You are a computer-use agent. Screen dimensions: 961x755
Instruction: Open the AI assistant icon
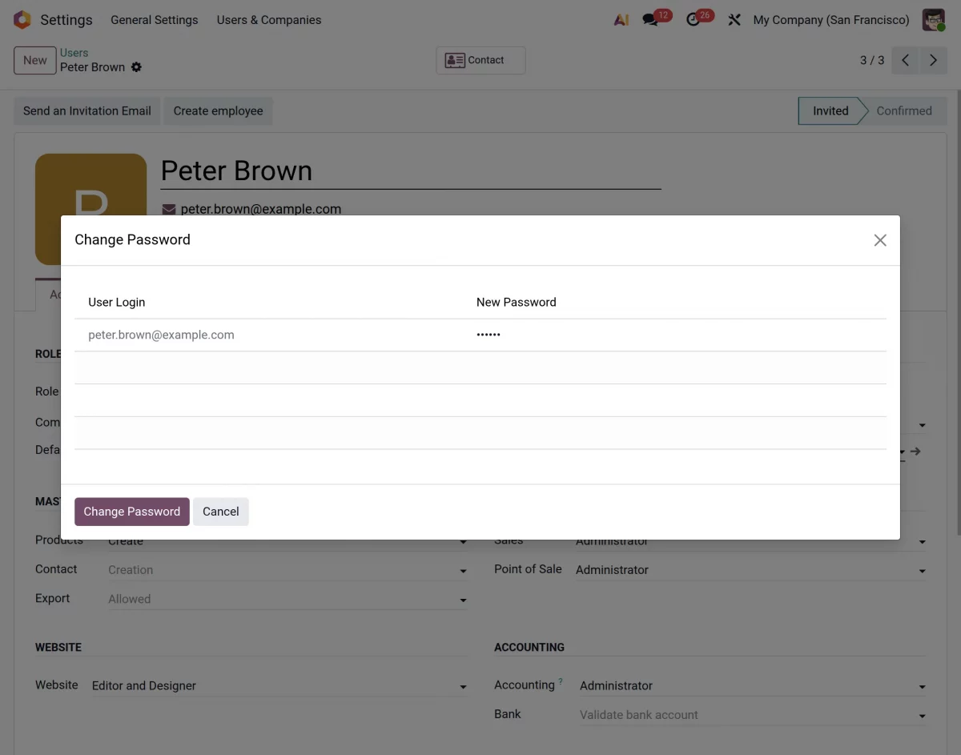621,20
